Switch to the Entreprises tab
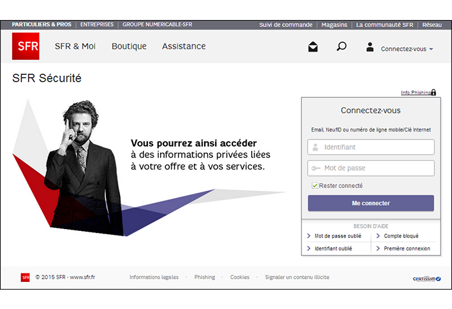 coord(97,25)
